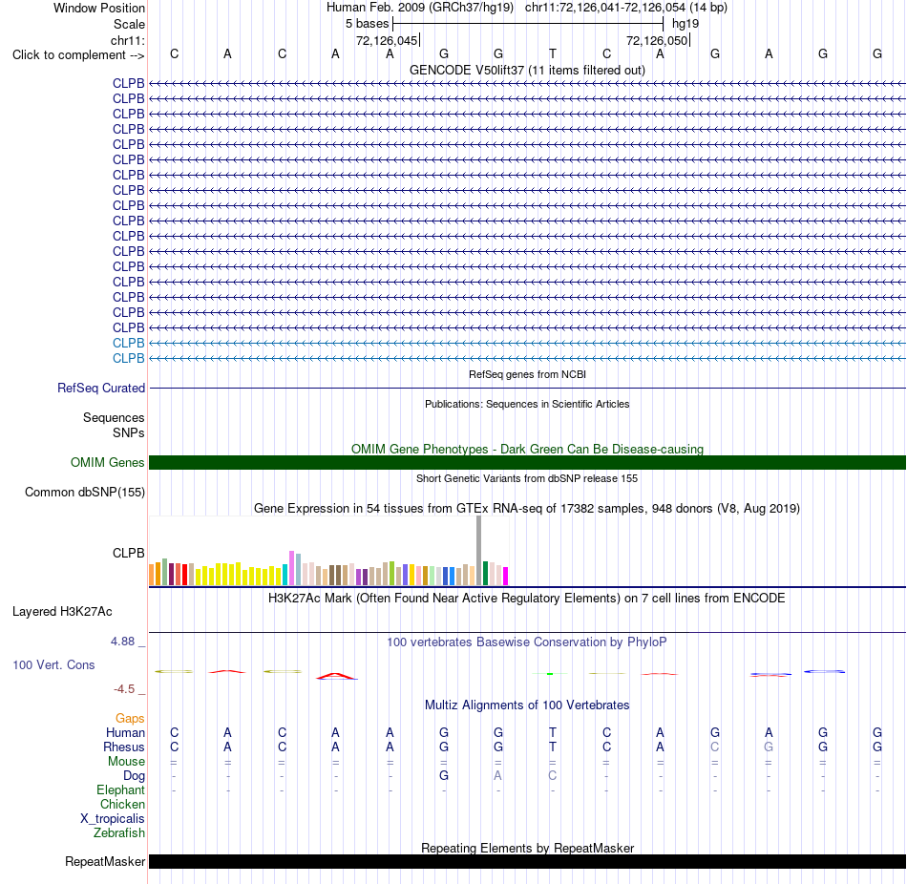Click the T base in the Human alignment row
This screenshot has width=907, height=884.
(553, 732)
